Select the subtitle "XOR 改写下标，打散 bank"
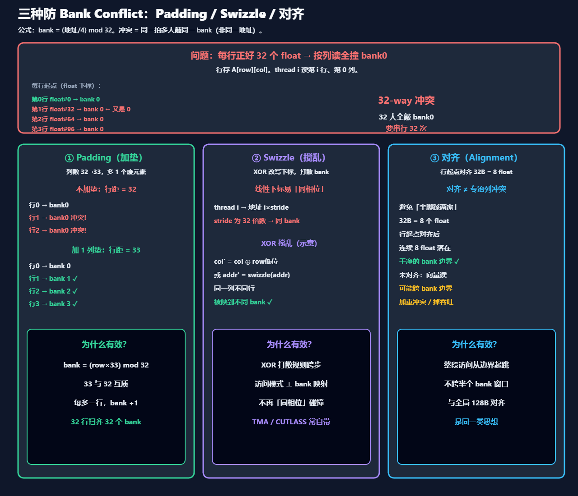 coord(291,172)
